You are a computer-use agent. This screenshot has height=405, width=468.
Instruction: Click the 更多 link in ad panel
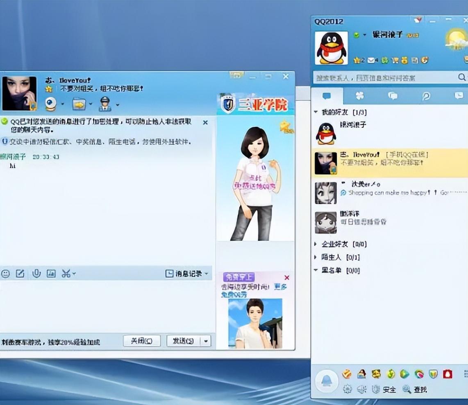280,287
